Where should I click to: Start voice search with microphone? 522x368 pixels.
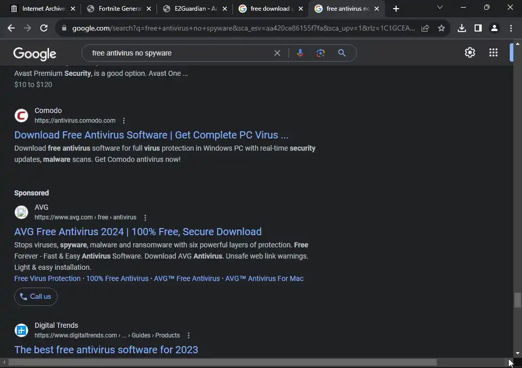(300, 53)
